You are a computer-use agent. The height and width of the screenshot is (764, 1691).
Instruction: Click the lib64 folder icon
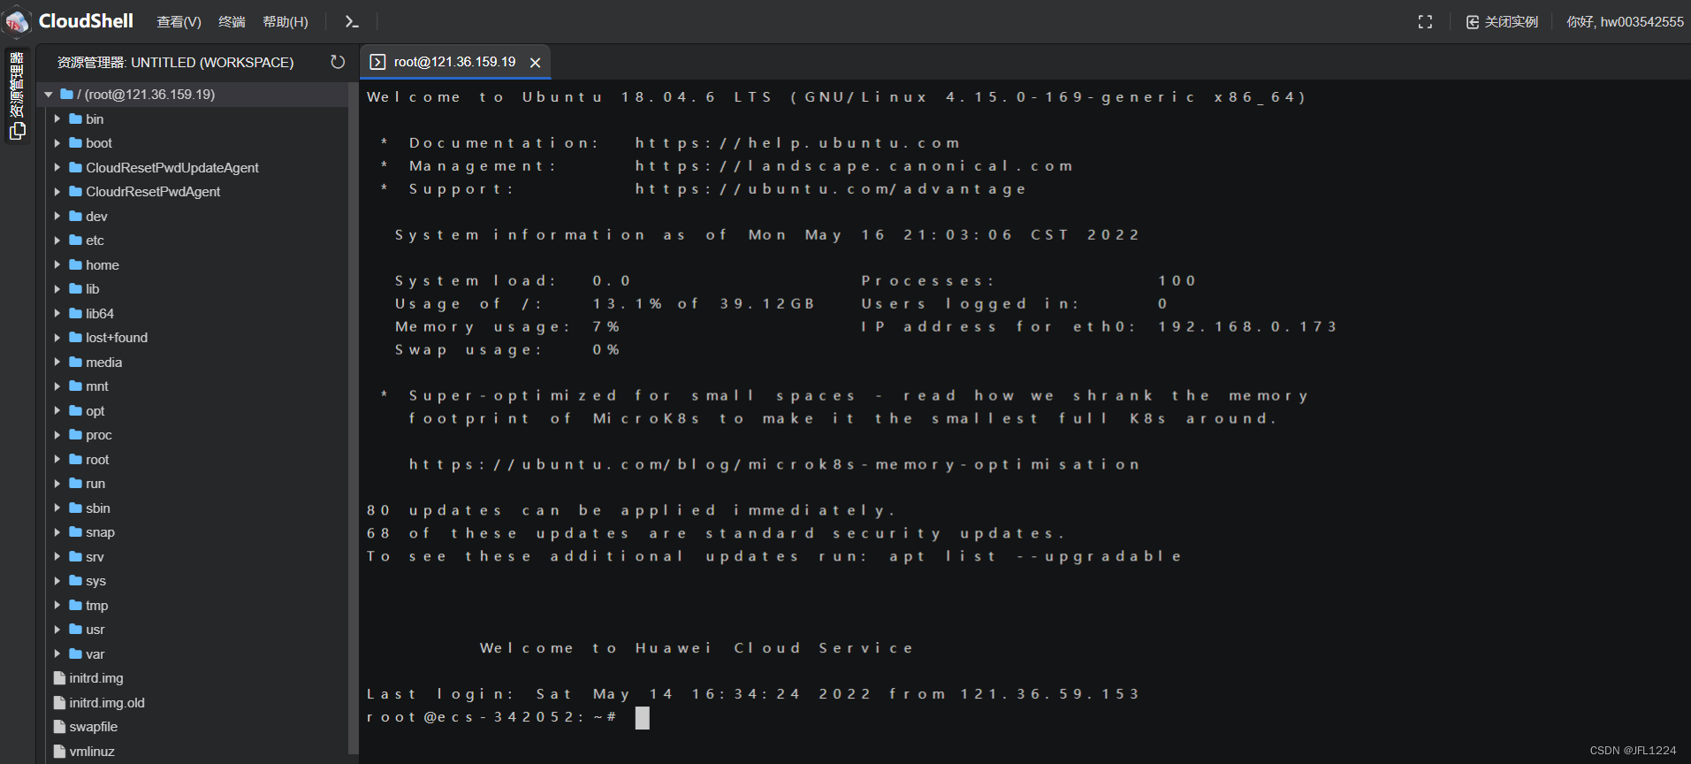point(76,313)
